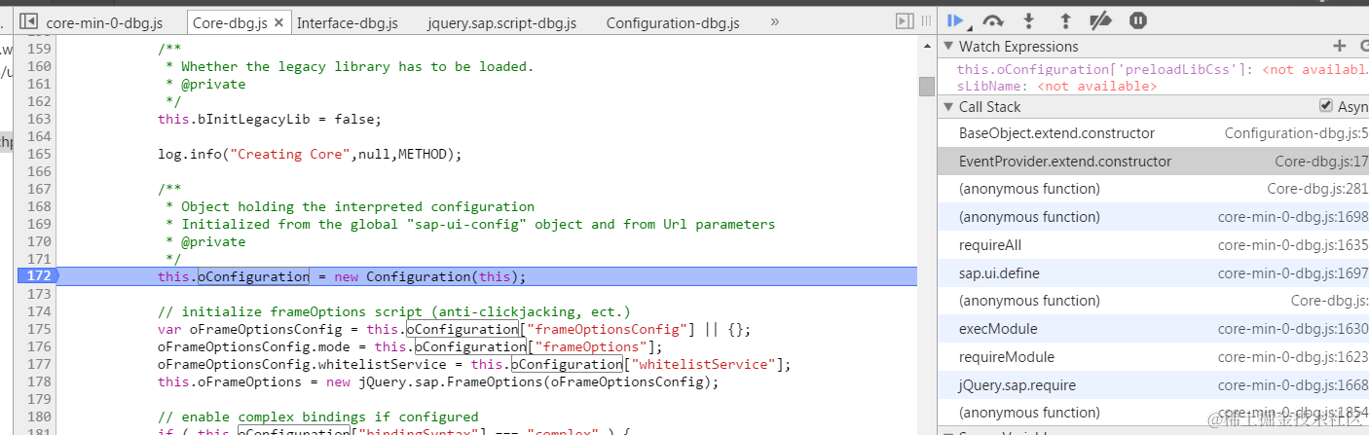Click the code editor vertical scrollbar thumb

(926, 87)
